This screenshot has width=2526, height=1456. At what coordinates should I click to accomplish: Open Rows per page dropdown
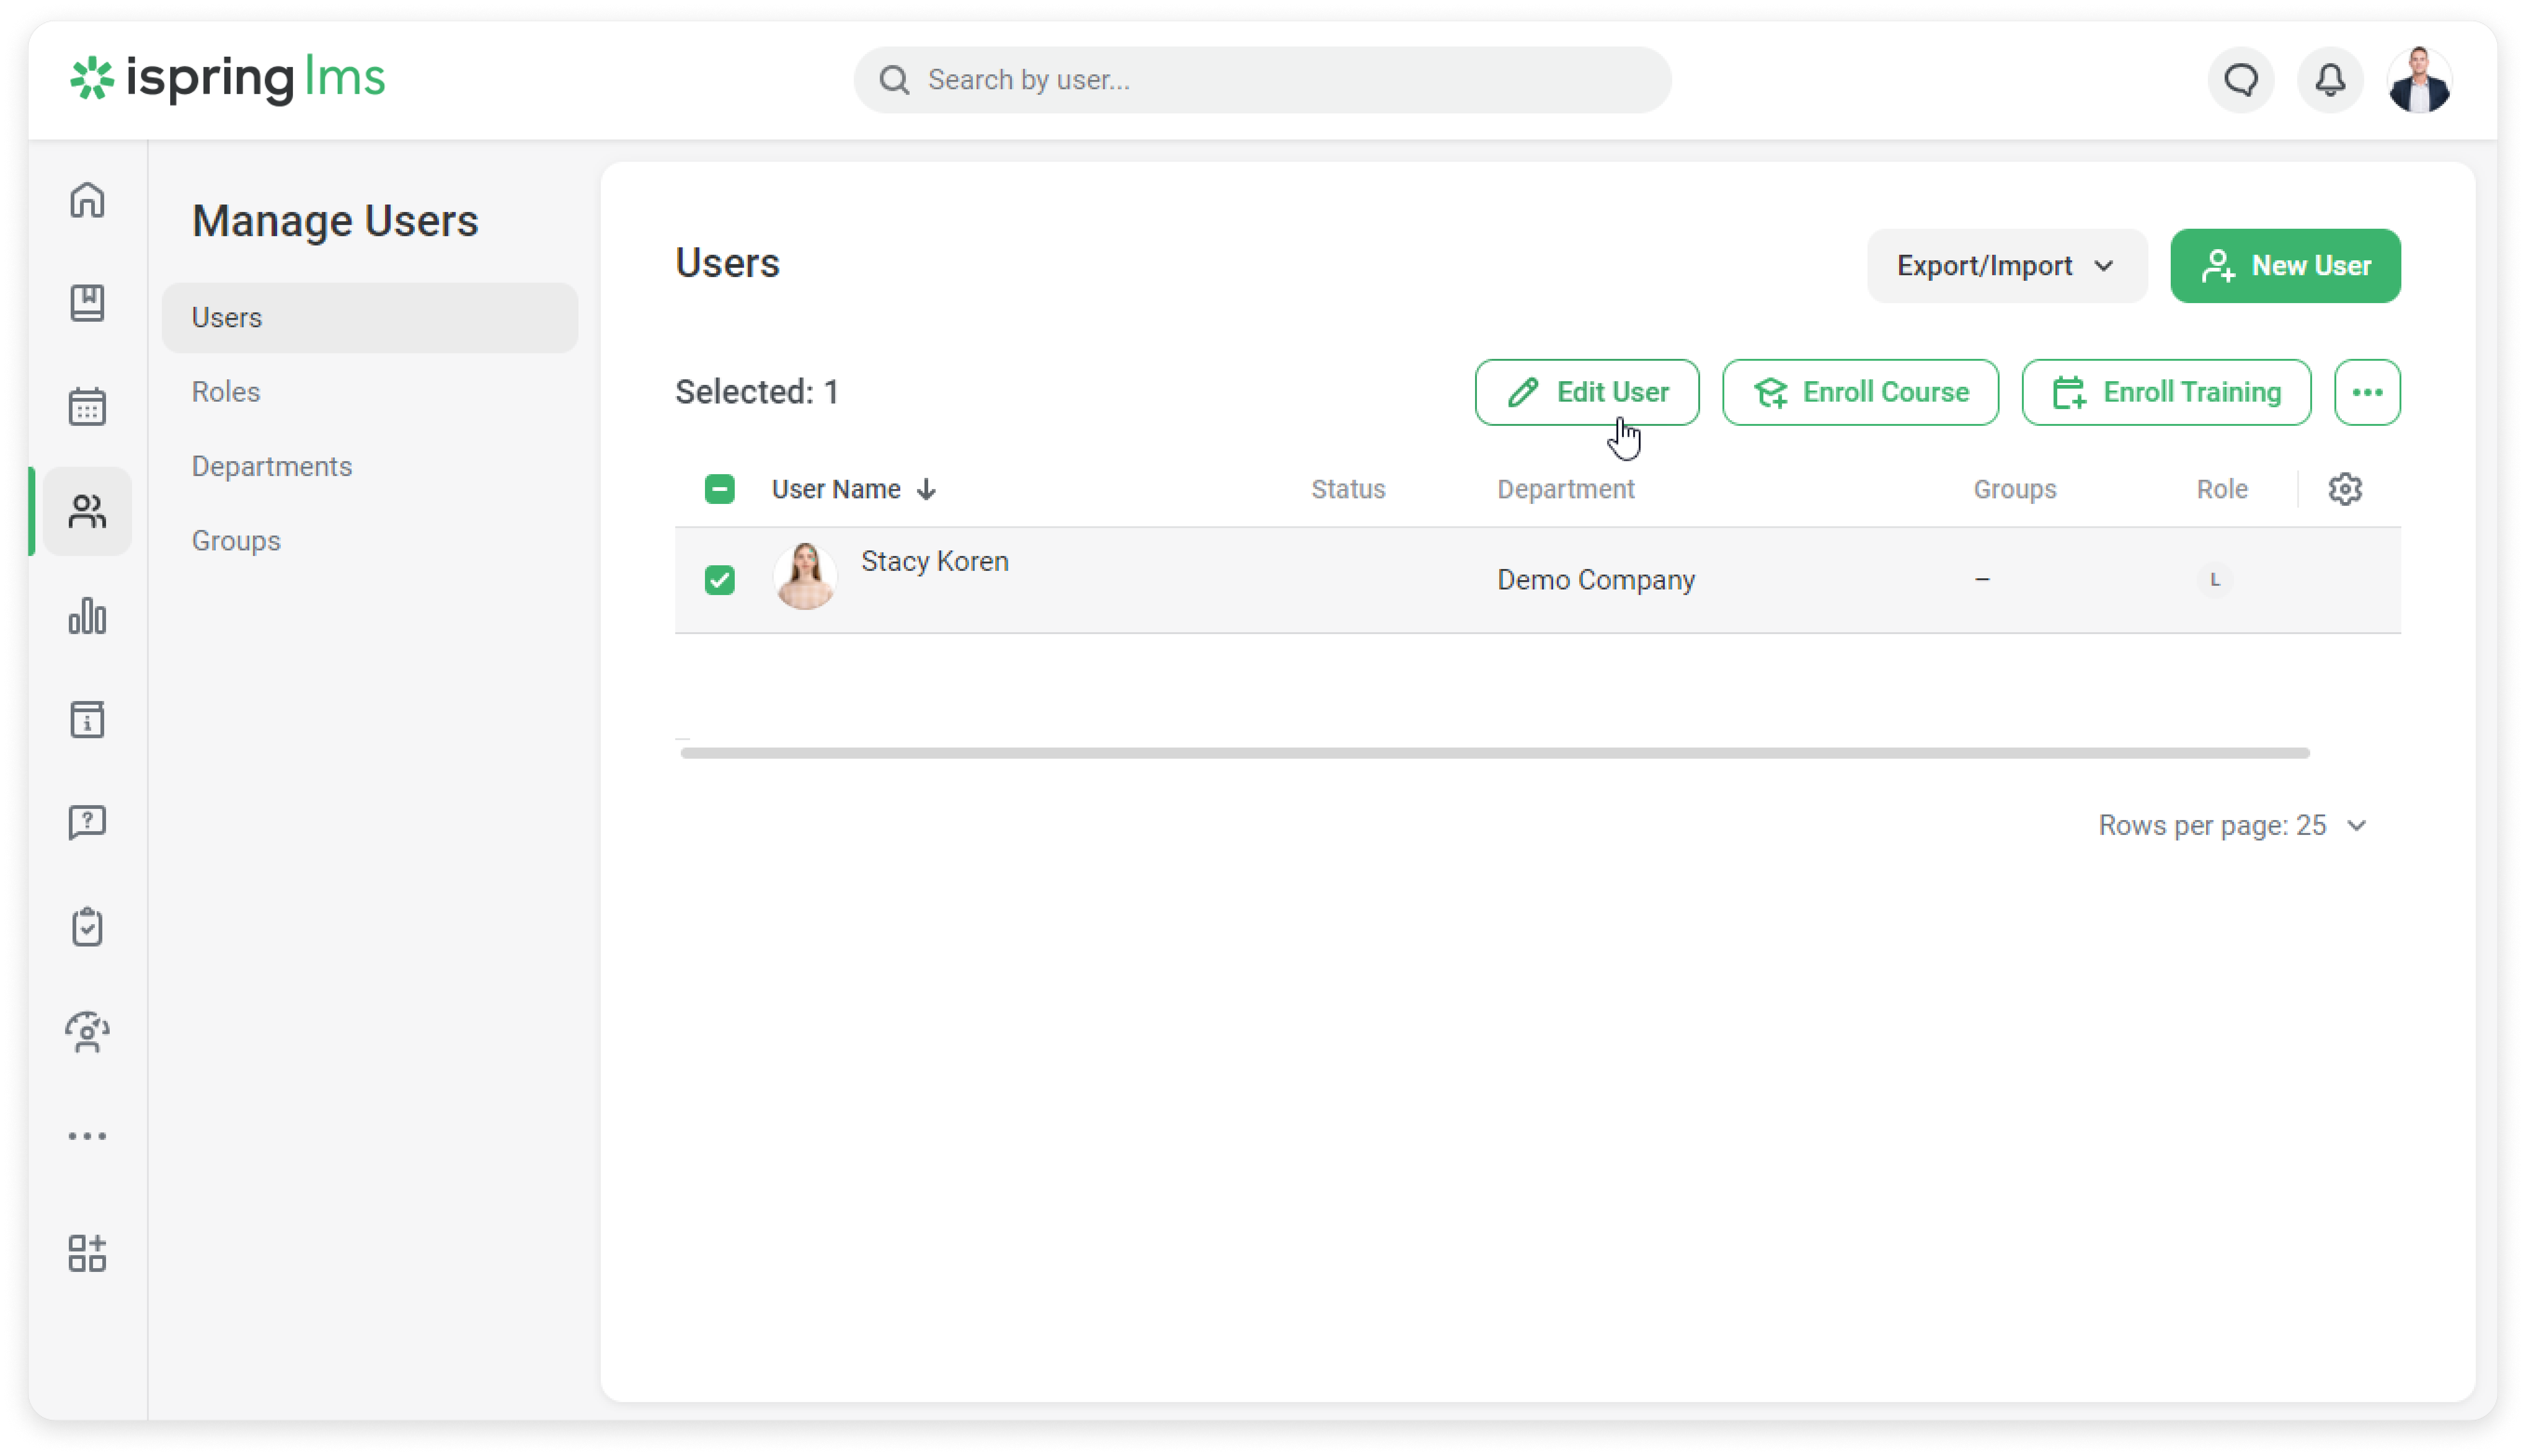pos(2232,825)
